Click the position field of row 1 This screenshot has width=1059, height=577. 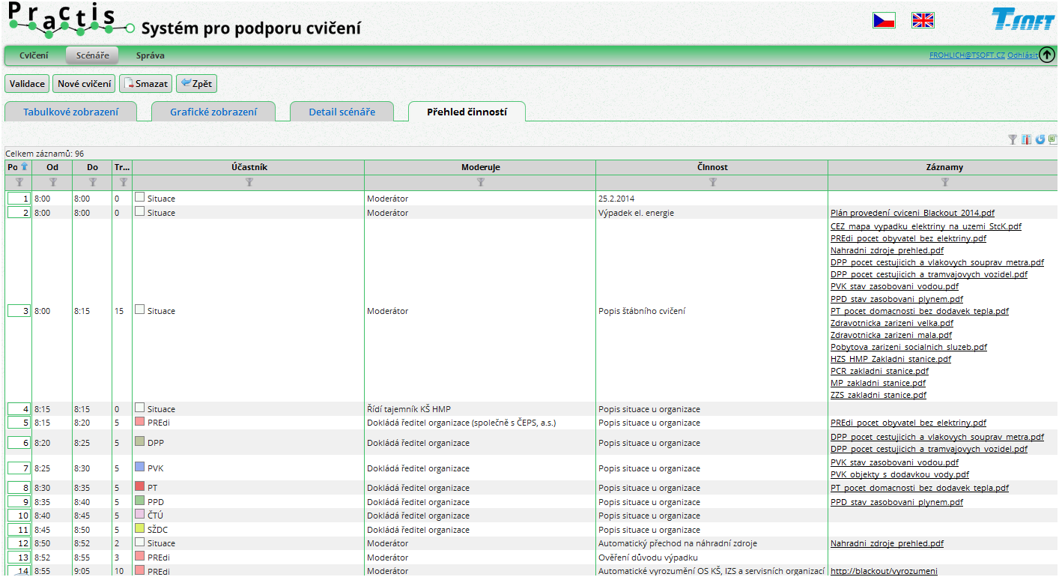[x=19, y=199]
